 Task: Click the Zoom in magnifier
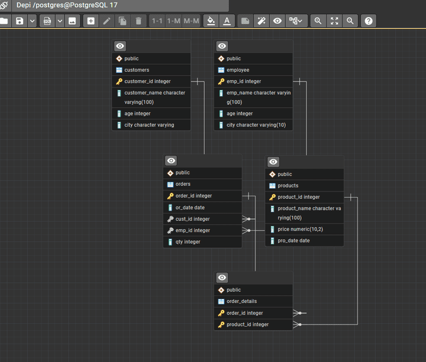[318, 21]
